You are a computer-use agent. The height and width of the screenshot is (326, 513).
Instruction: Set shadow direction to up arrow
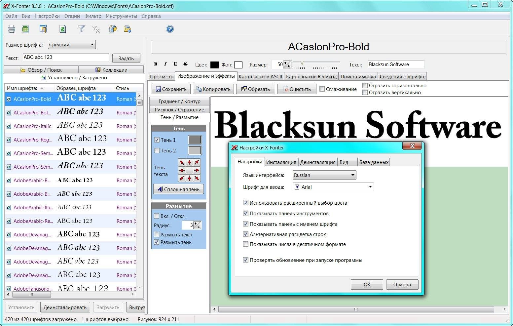click(x=189, y=162)
